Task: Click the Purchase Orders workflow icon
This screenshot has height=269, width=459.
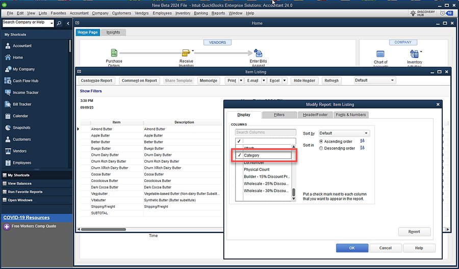Action: [114, 53]
